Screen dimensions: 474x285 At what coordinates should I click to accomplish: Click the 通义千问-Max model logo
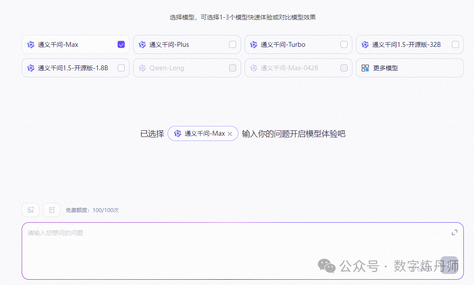(31, 45)
